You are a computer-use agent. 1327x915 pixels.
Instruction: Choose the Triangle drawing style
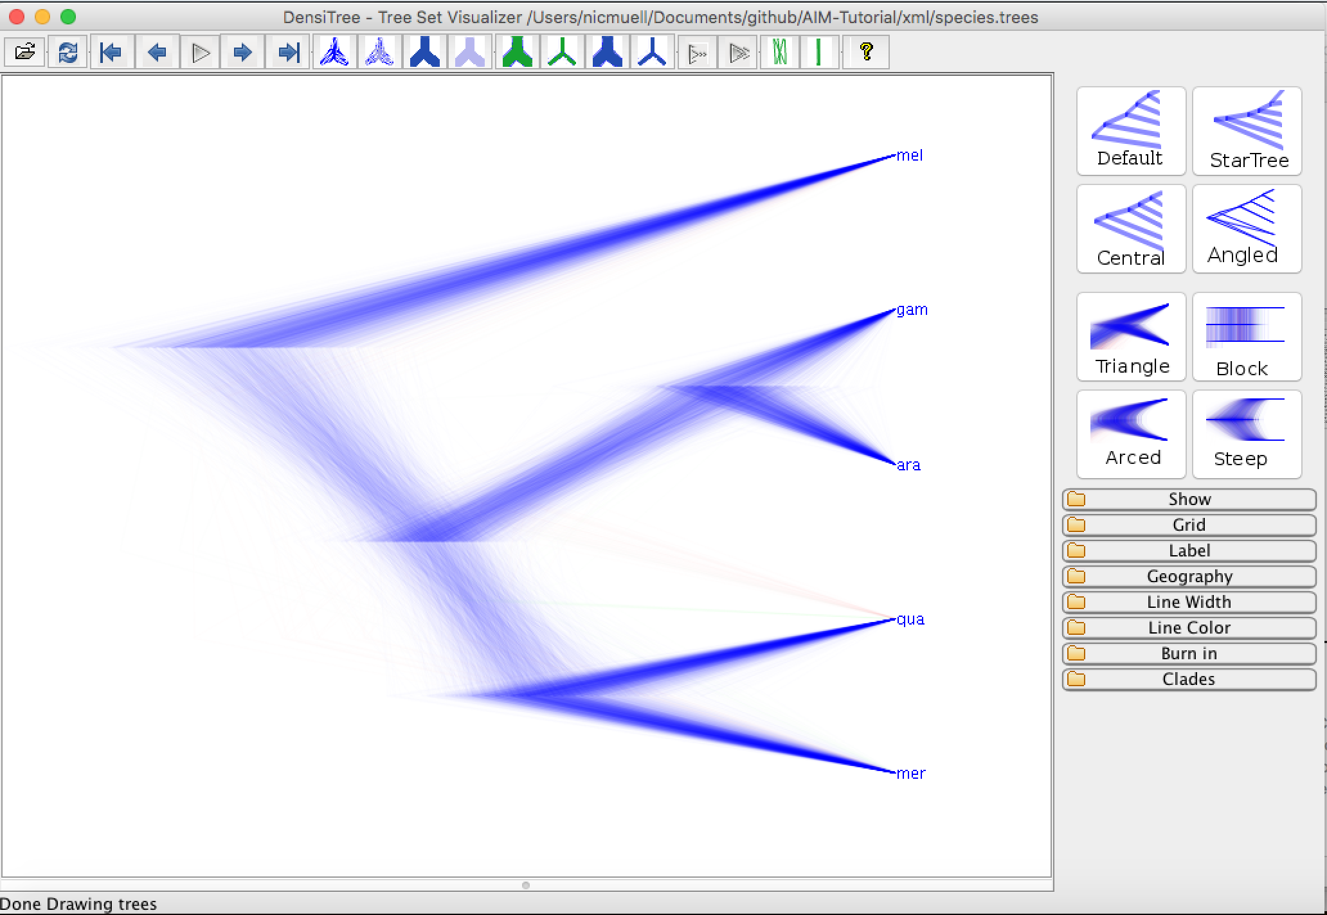(x=1131, y=337)
